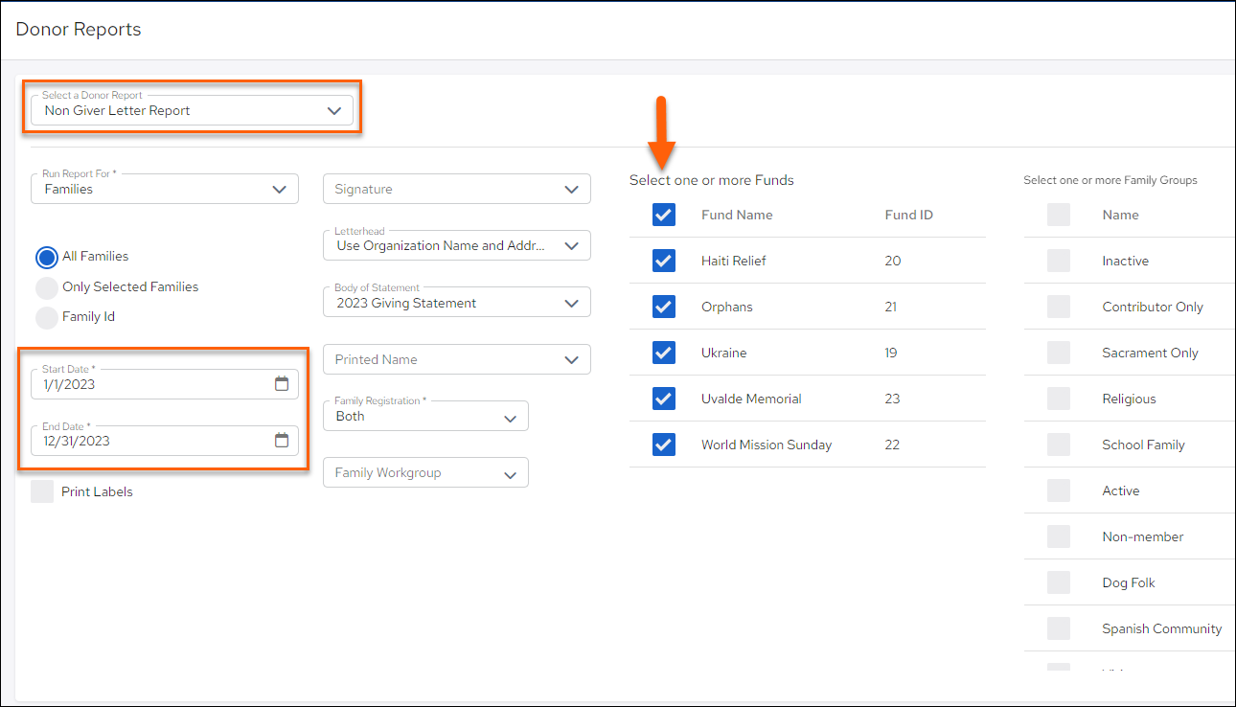
Task: Open the Select a Donor Report dropdown
Action: click(193, 110)
